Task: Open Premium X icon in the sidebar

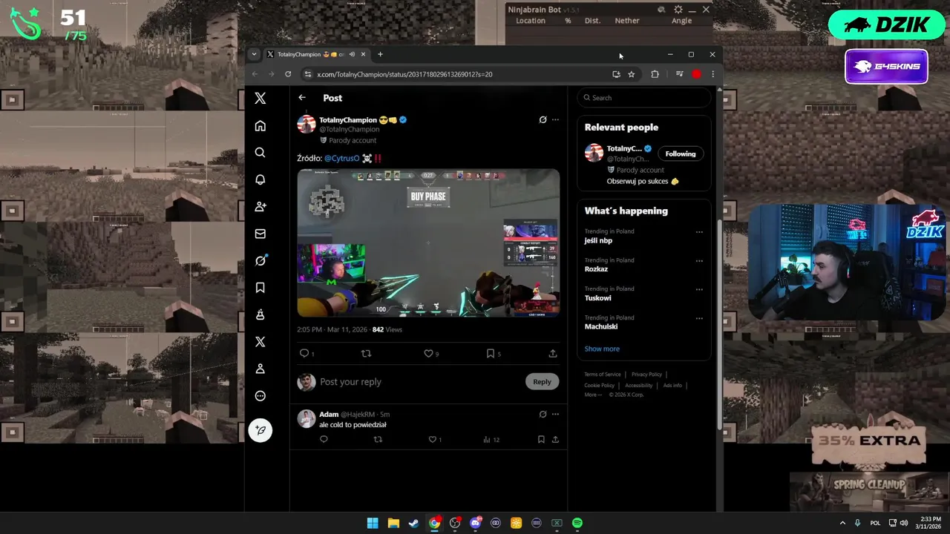Action: 260,342
